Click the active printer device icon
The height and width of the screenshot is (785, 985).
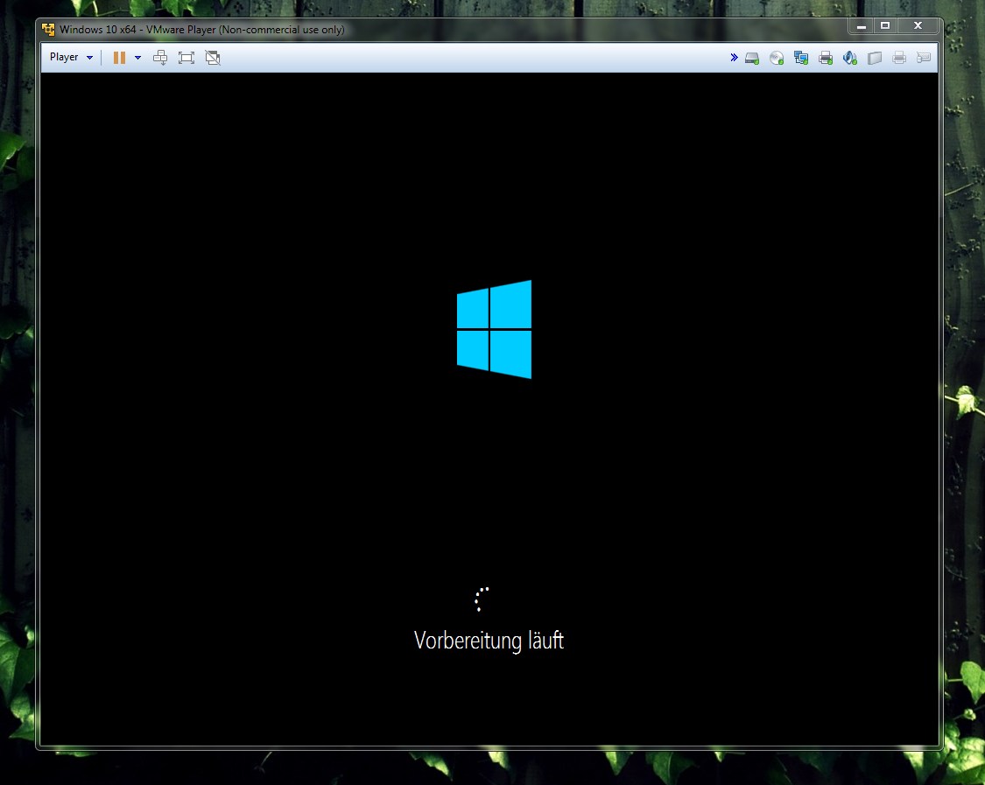pyautogui.click(x=826, y=59)
